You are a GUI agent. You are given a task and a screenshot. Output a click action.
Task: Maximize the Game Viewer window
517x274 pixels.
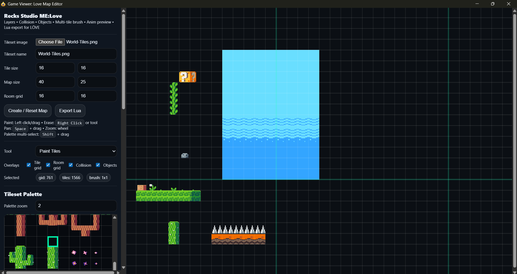pyautogui.click(x=493, y=4)
